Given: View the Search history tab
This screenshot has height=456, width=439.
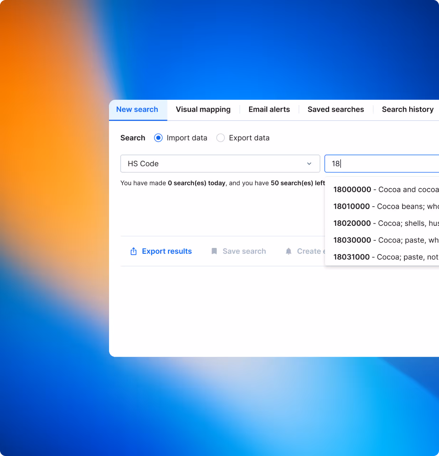Looking at the screenshot, I should coord(407,109).
